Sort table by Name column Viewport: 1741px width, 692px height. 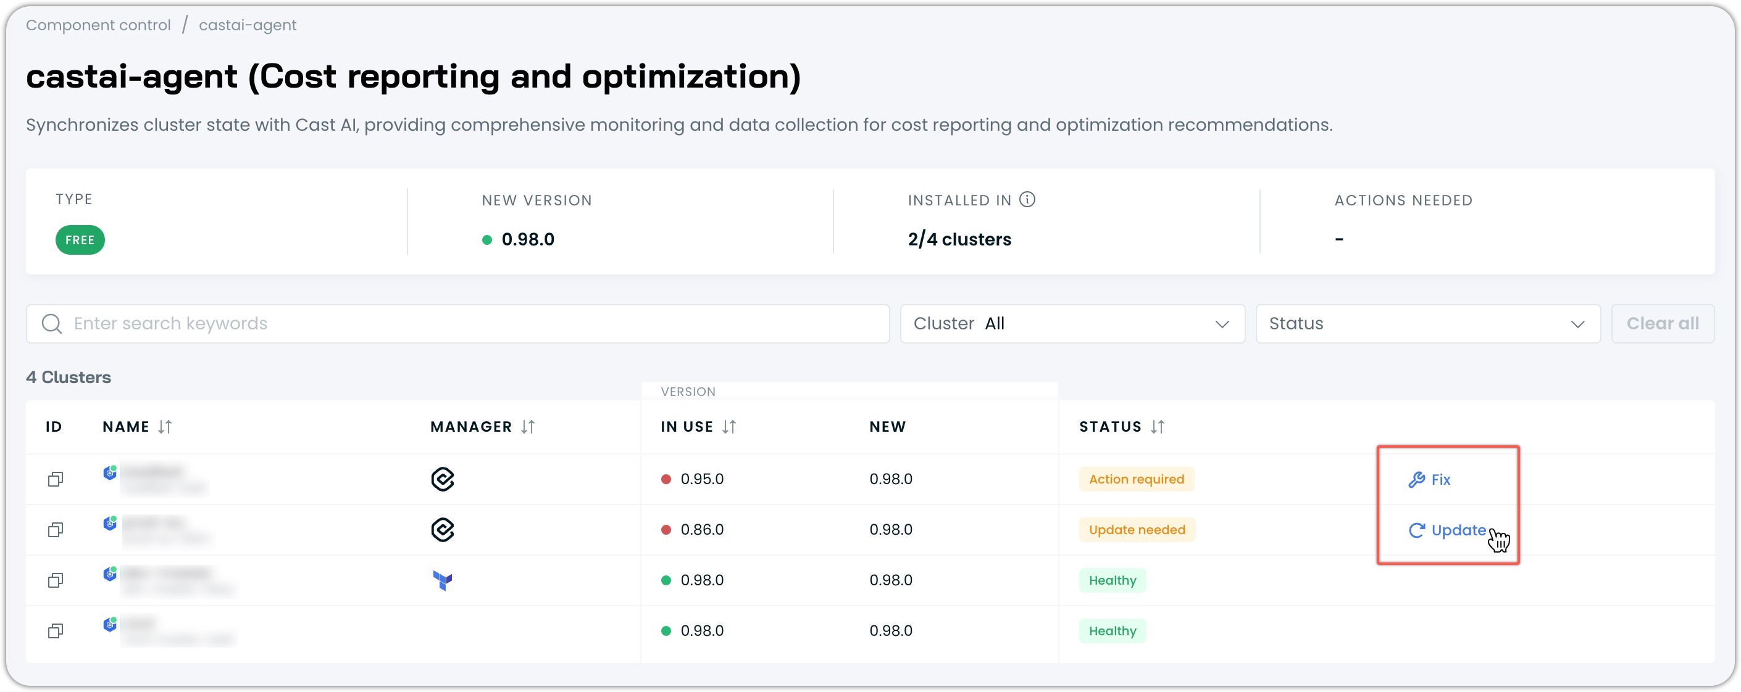tap(165, 427)
